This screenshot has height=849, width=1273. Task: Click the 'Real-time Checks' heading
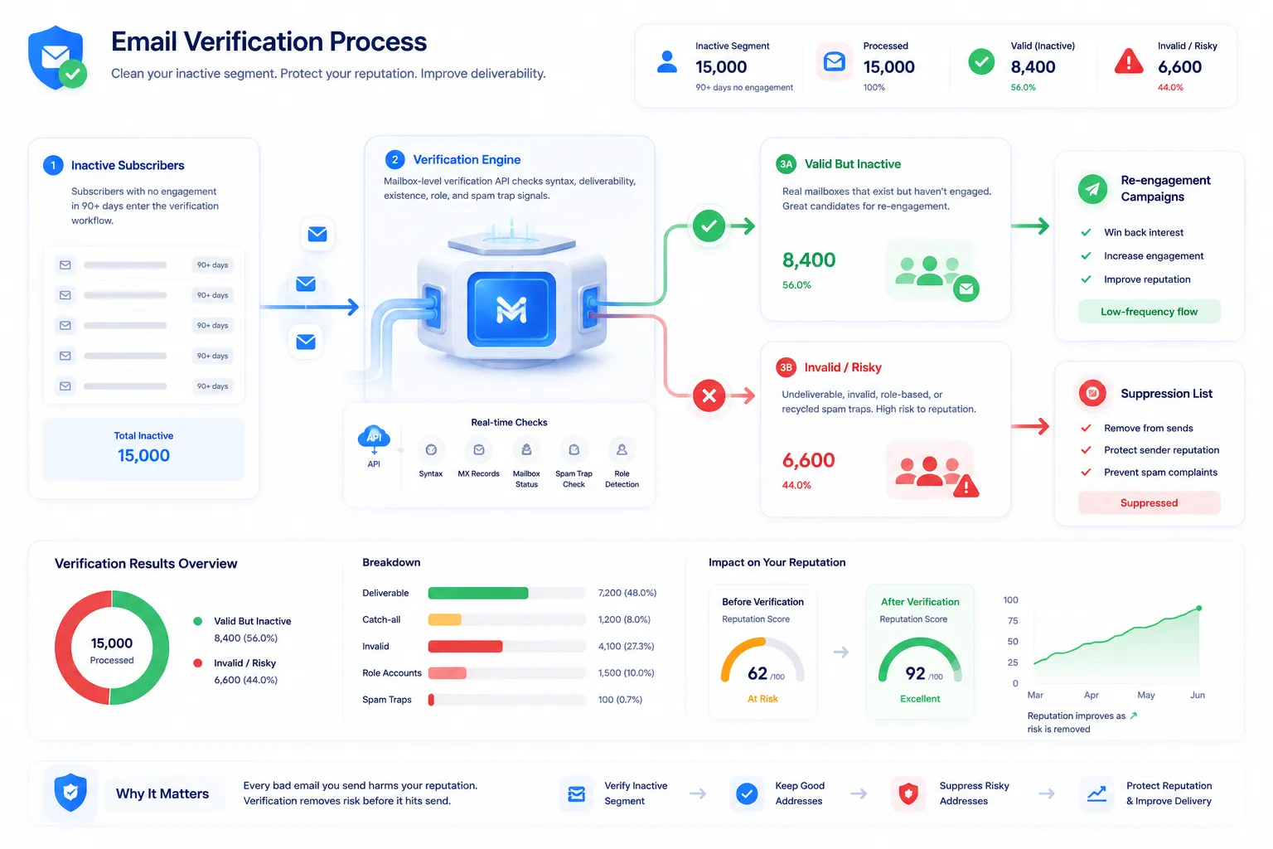tap(509, 422)
